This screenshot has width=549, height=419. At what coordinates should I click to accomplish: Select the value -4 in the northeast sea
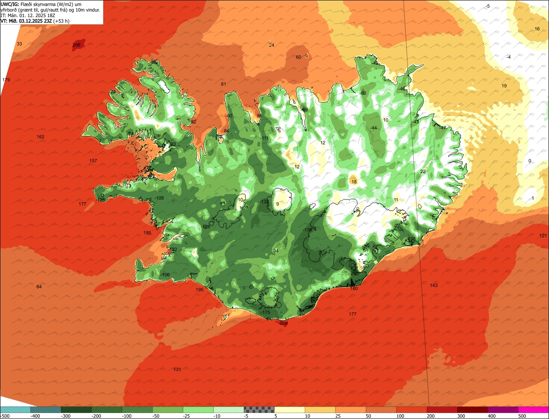(509, 57)
